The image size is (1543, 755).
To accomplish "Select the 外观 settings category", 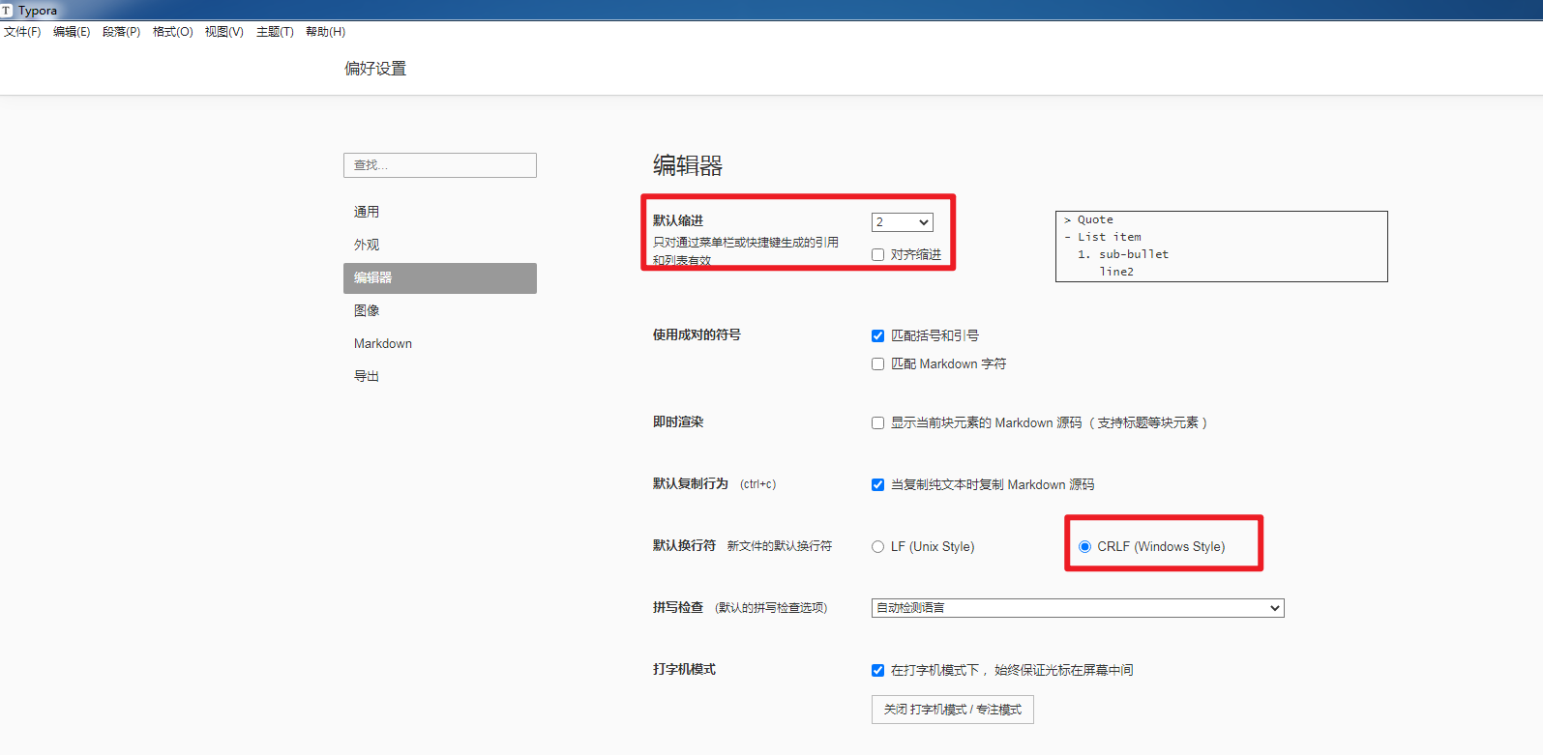I will coord(440,245).
